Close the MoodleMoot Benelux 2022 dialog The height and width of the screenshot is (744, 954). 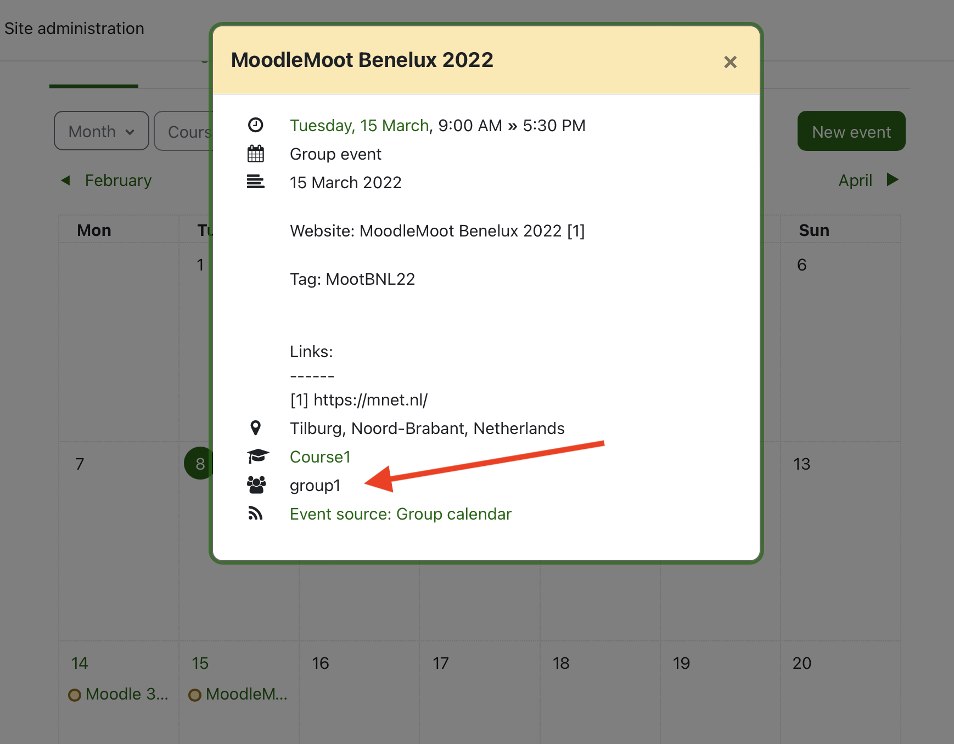pos(730,62)
